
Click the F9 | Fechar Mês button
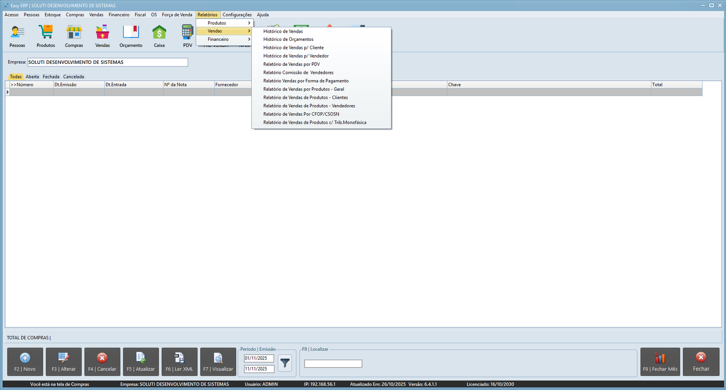tap(660, 362)
